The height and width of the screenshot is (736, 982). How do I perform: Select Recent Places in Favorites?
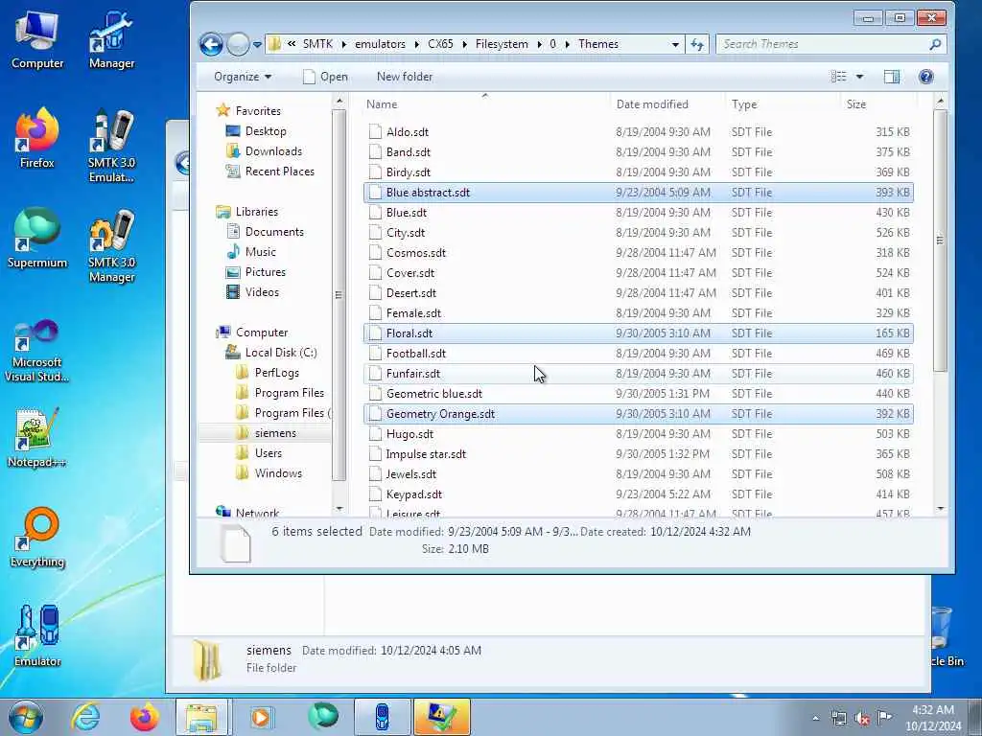279,172
